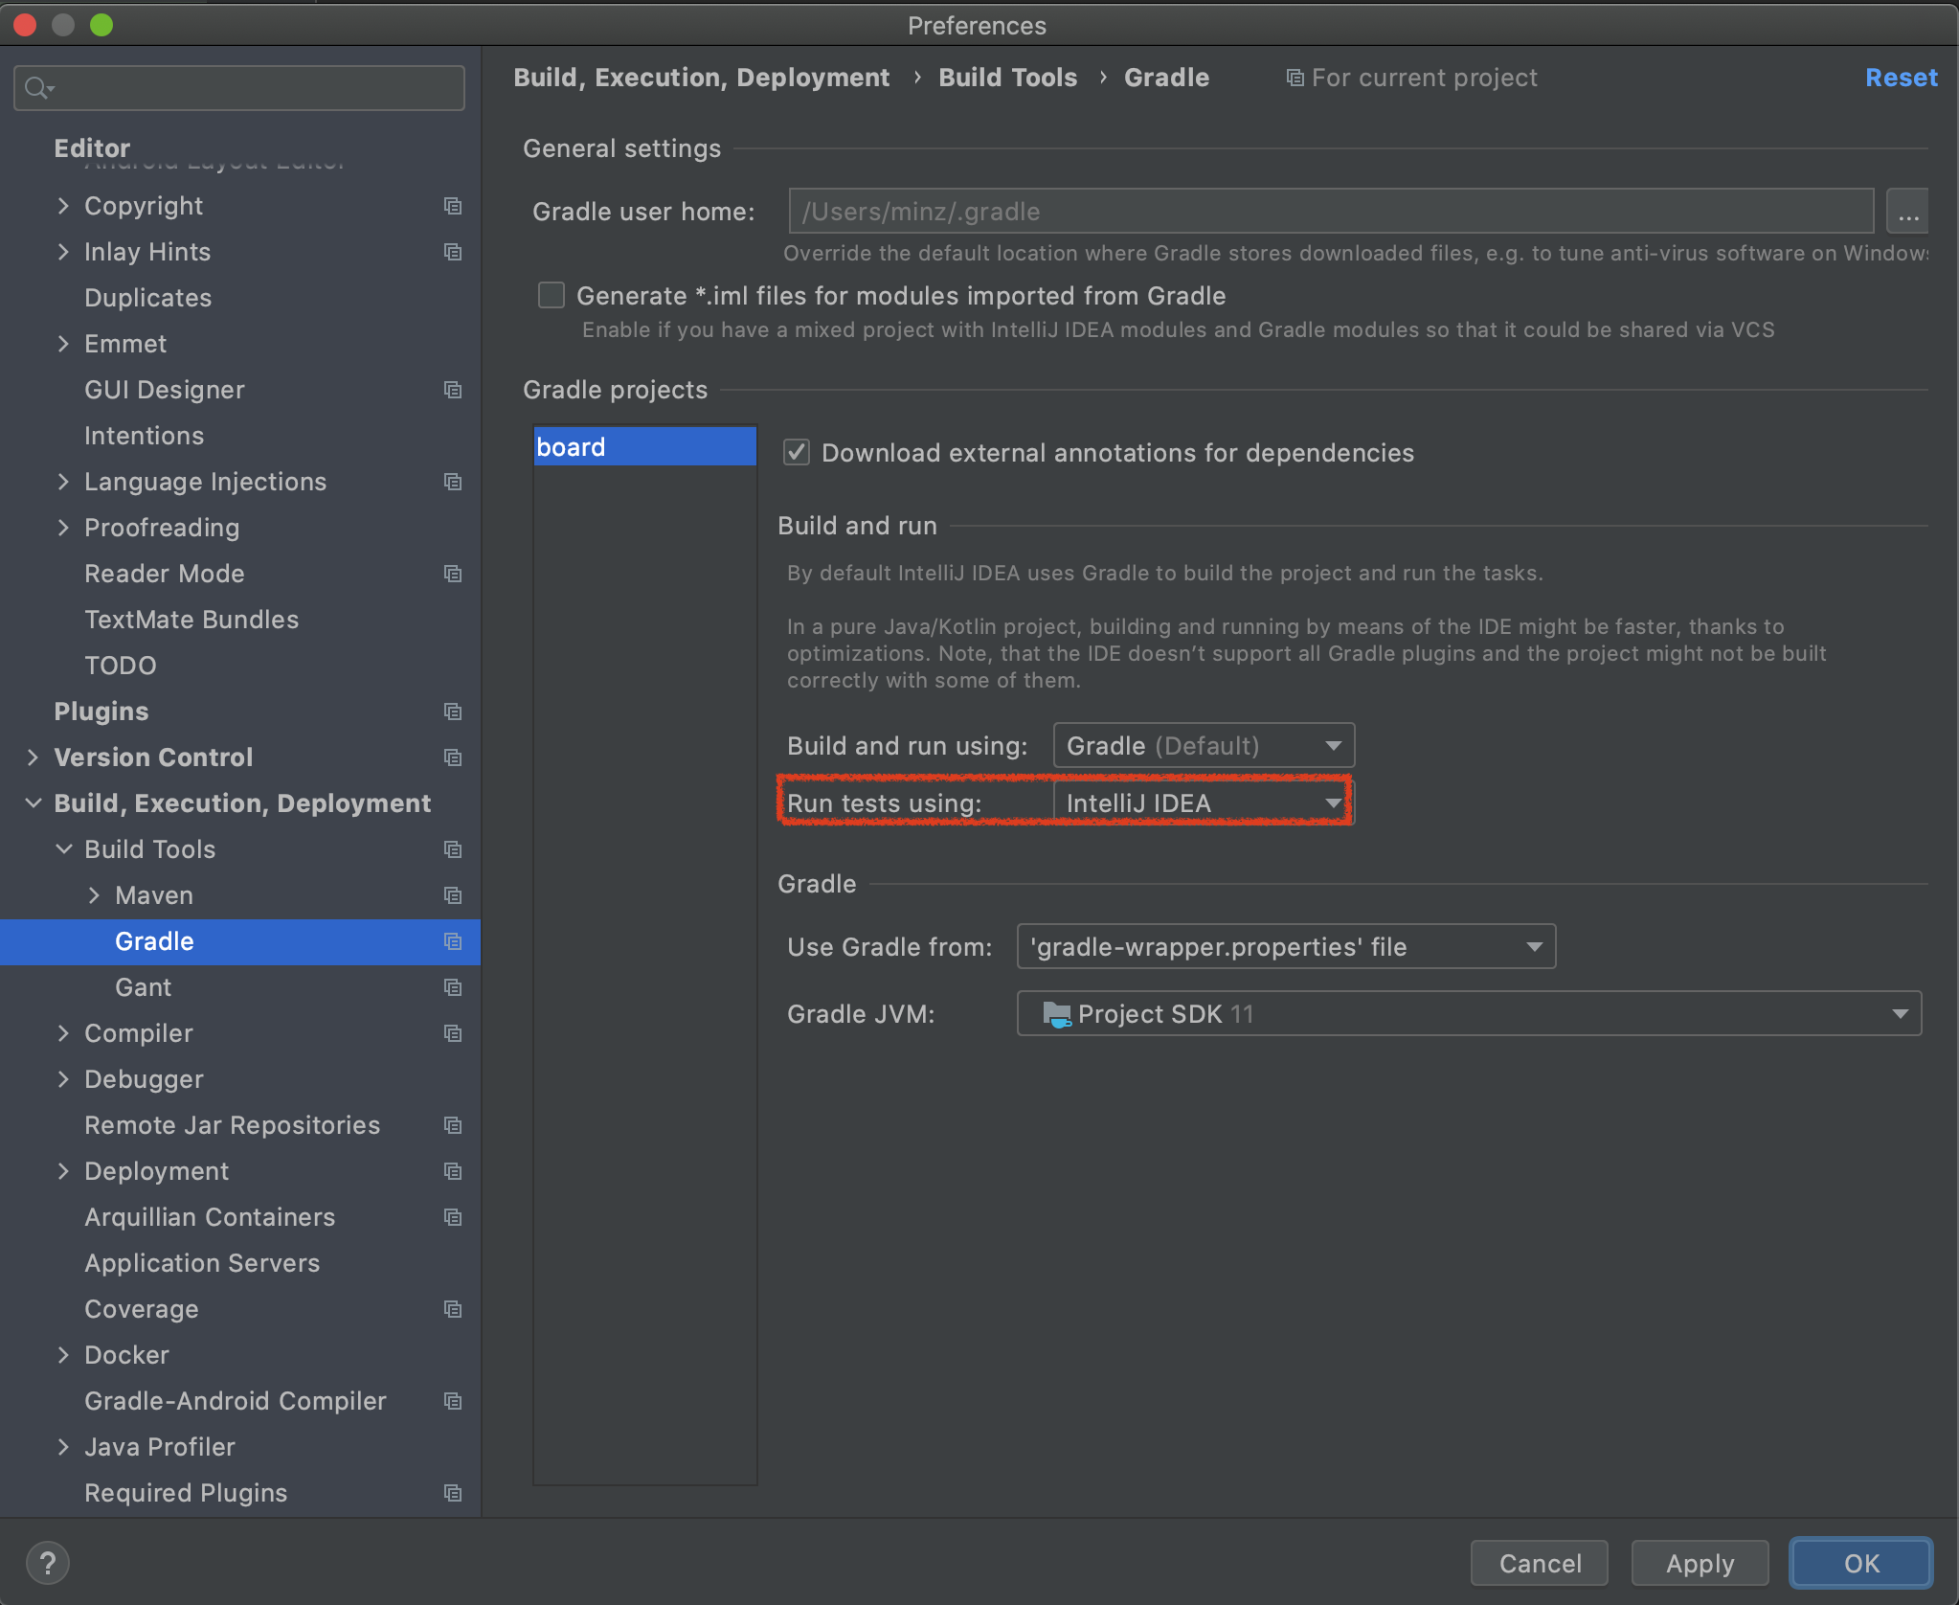Click the browse ellipsis for Gradle user home
1959x1605 pixels.
(x=1907, y=212)
